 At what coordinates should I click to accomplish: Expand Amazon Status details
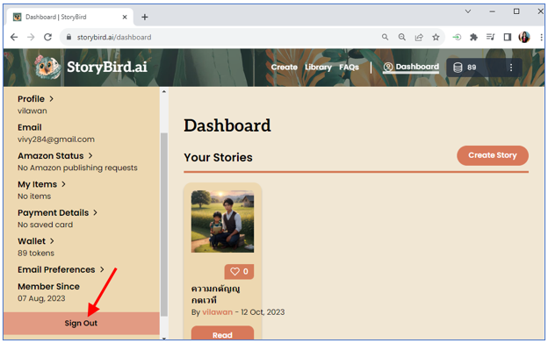point(55,155)
